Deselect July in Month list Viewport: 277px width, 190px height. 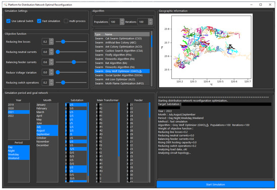click(47, 127)
